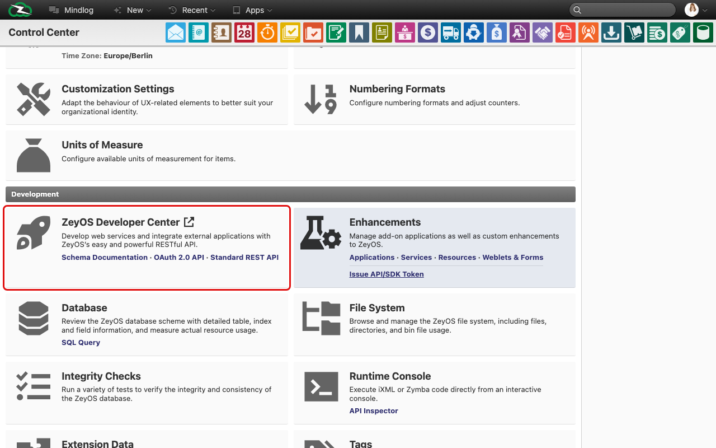Open the orange broadcast antenna icon
Screen dimensions: 716x448
[x=588, y=32]
